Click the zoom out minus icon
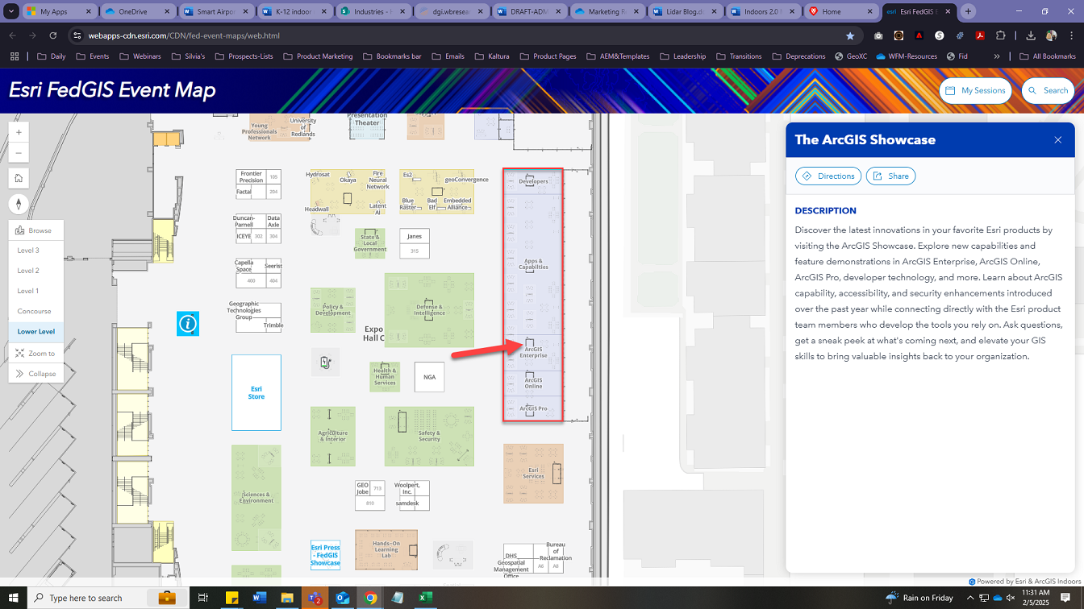Image resolution: width=1084 pixels, height=609 pixels. (19, 152)
